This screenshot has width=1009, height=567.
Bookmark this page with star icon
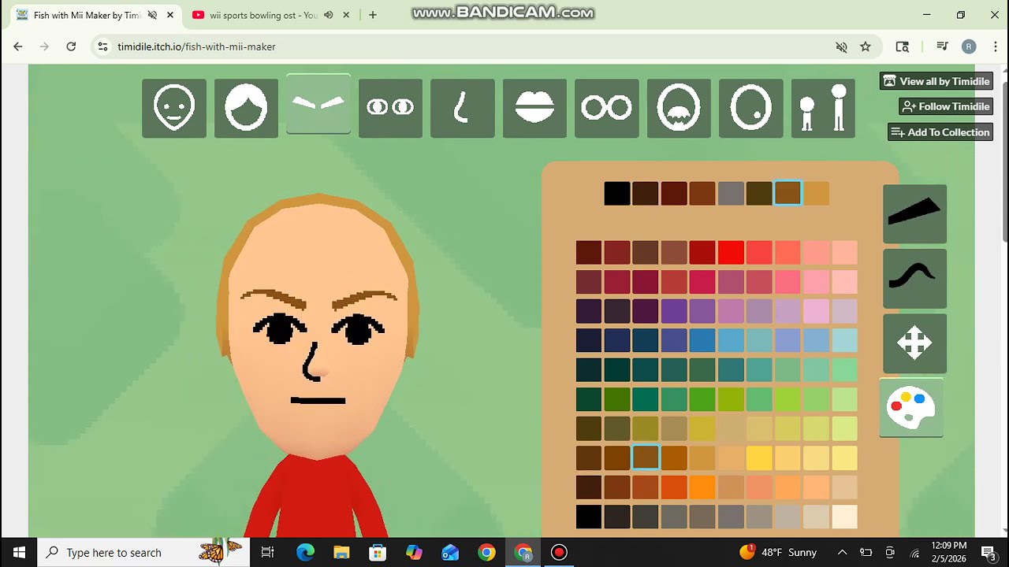[866, 46]
